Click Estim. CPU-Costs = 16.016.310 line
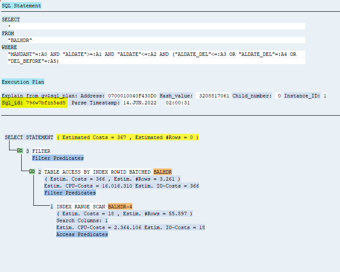This screenshot has height=272, width=340. (x=121, y=186)
